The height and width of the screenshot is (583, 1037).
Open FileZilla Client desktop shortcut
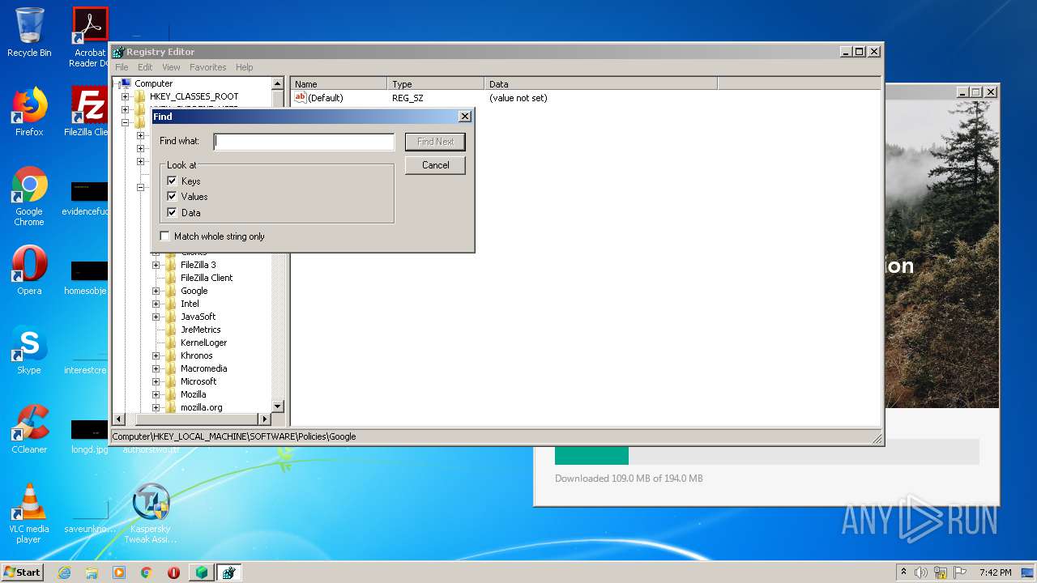coord(89,112)
